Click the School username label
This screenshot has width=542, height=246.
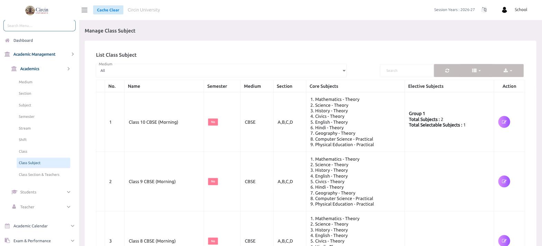(x=521, y=10)
